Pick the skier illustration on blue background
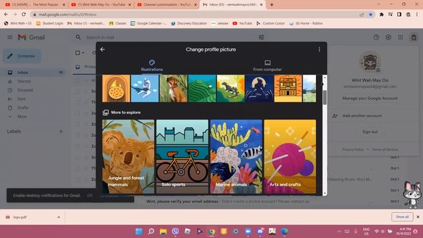The image size is (423, 238). point(145,89)
